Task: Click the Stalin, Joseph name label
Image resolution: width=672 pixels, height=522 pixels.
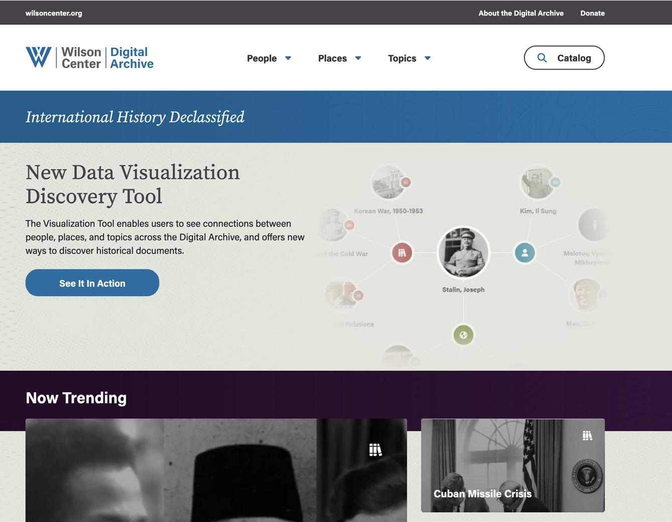Action: pos(463,289)
